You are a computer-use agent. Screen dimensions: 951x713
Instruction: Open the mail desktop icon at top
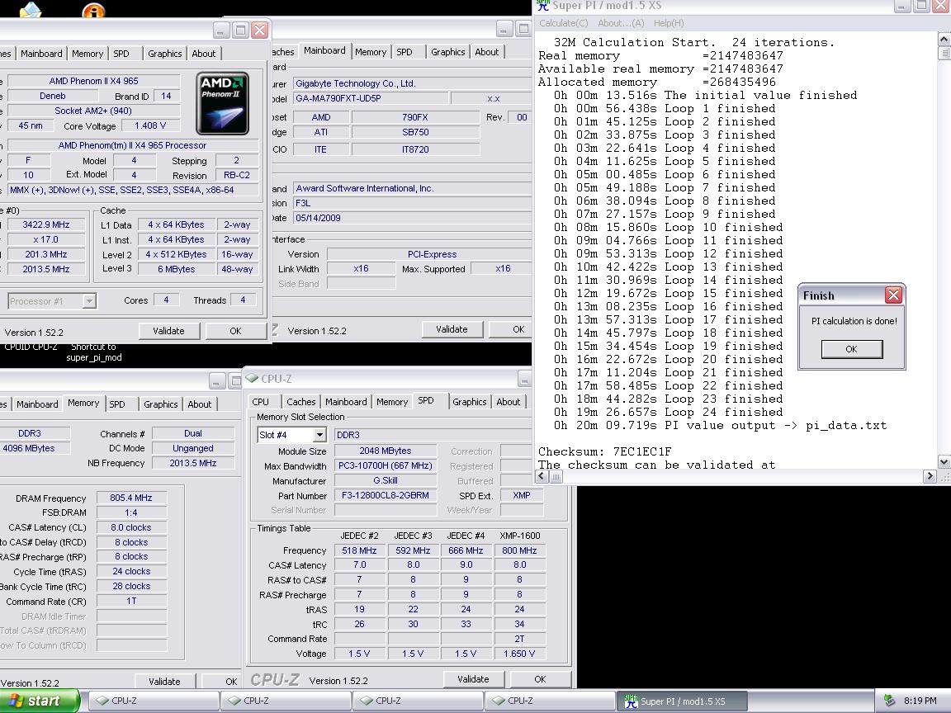pos(31,10)
